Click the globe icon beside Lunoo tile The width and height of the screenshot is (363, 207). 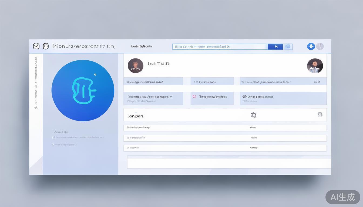point(244,96)
